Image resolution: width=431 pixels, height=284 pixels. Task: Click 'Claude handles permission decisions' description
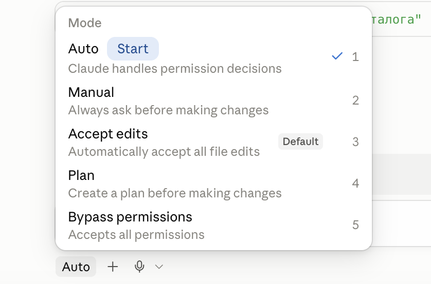coord(175,69)
